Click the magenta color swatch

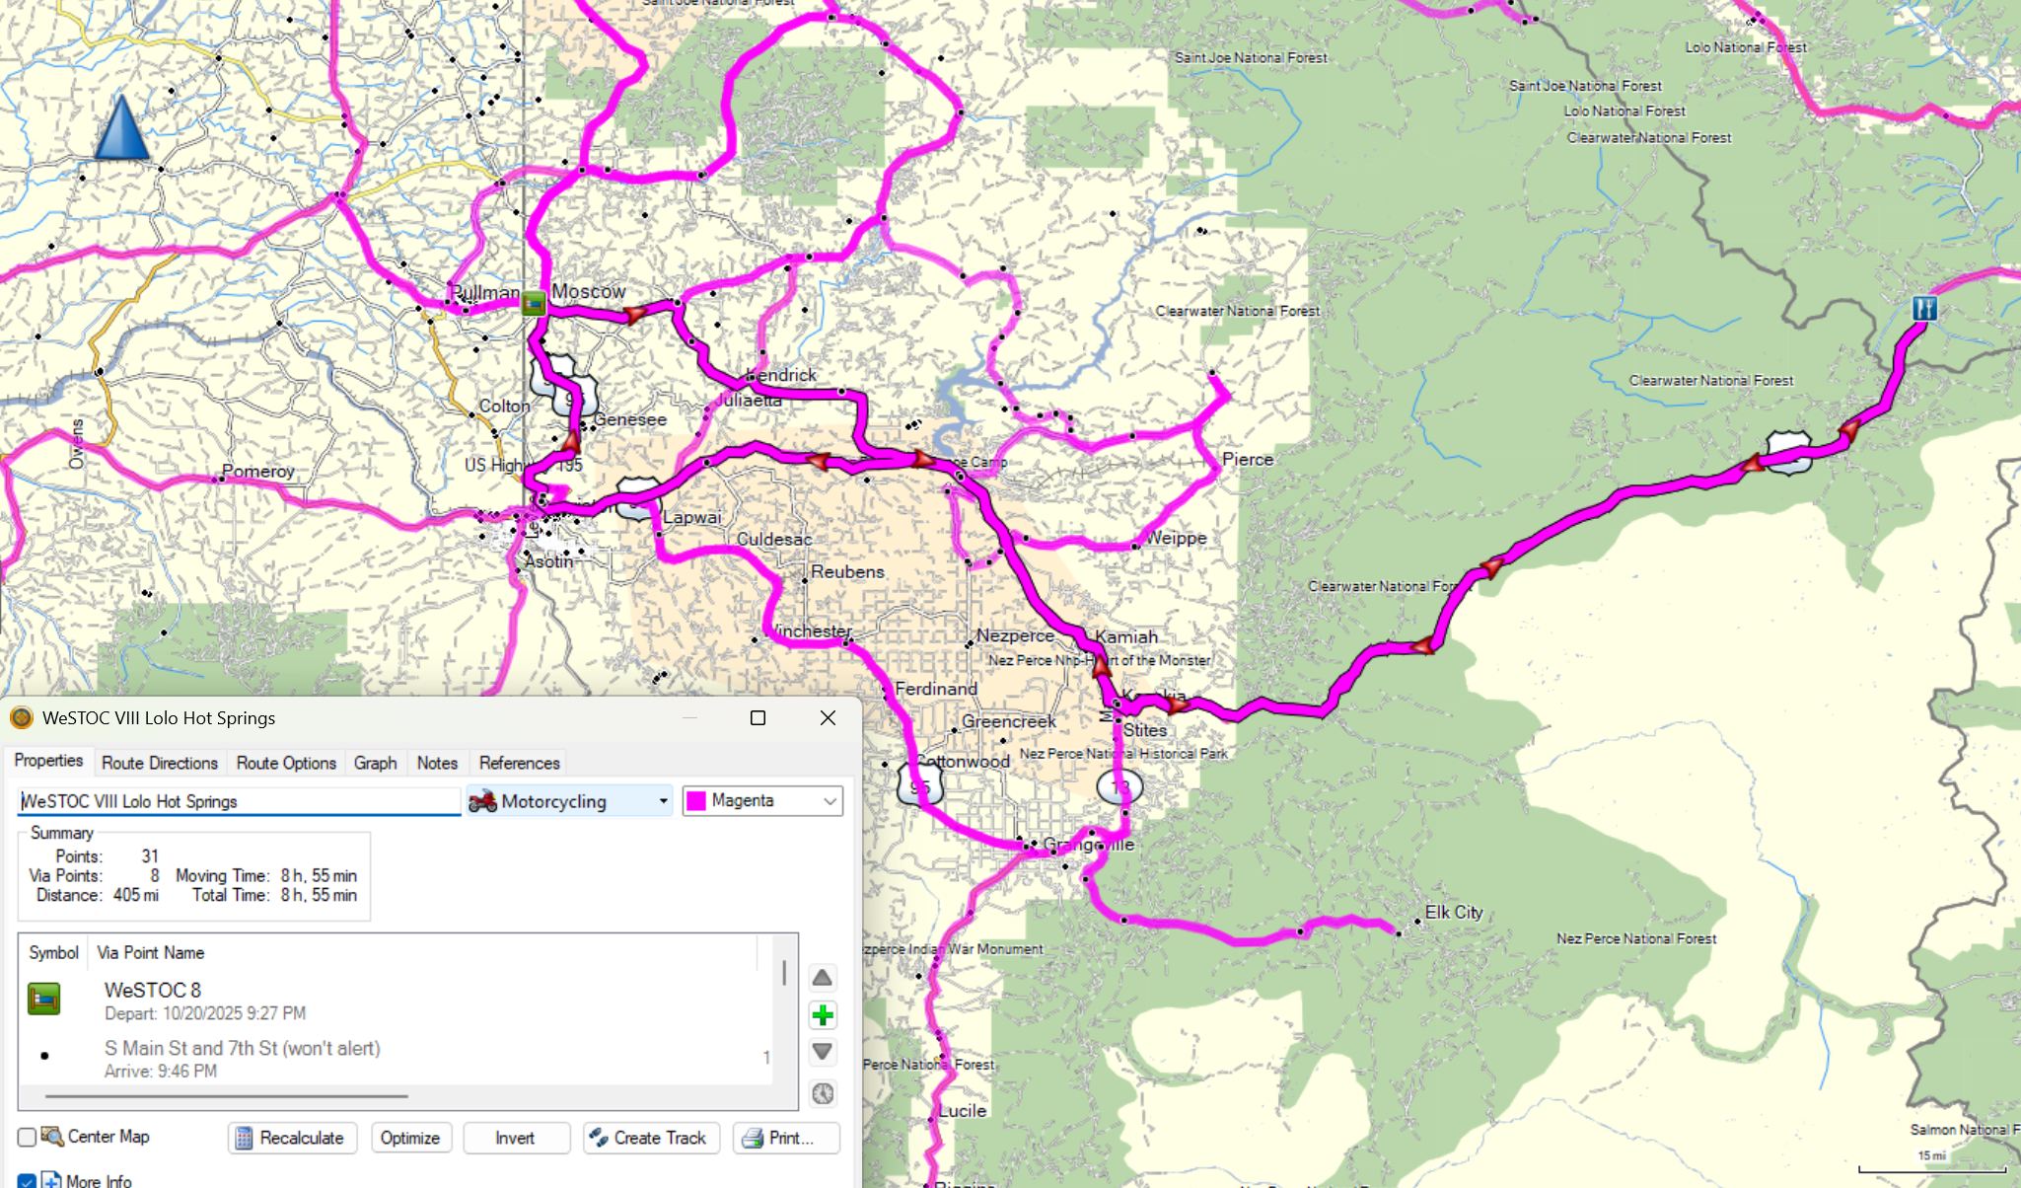coord(696,801)
